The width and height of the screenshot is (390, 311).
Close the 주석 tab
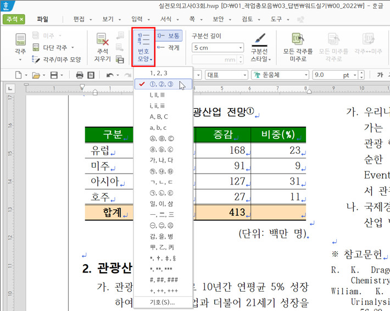(21, 19)
